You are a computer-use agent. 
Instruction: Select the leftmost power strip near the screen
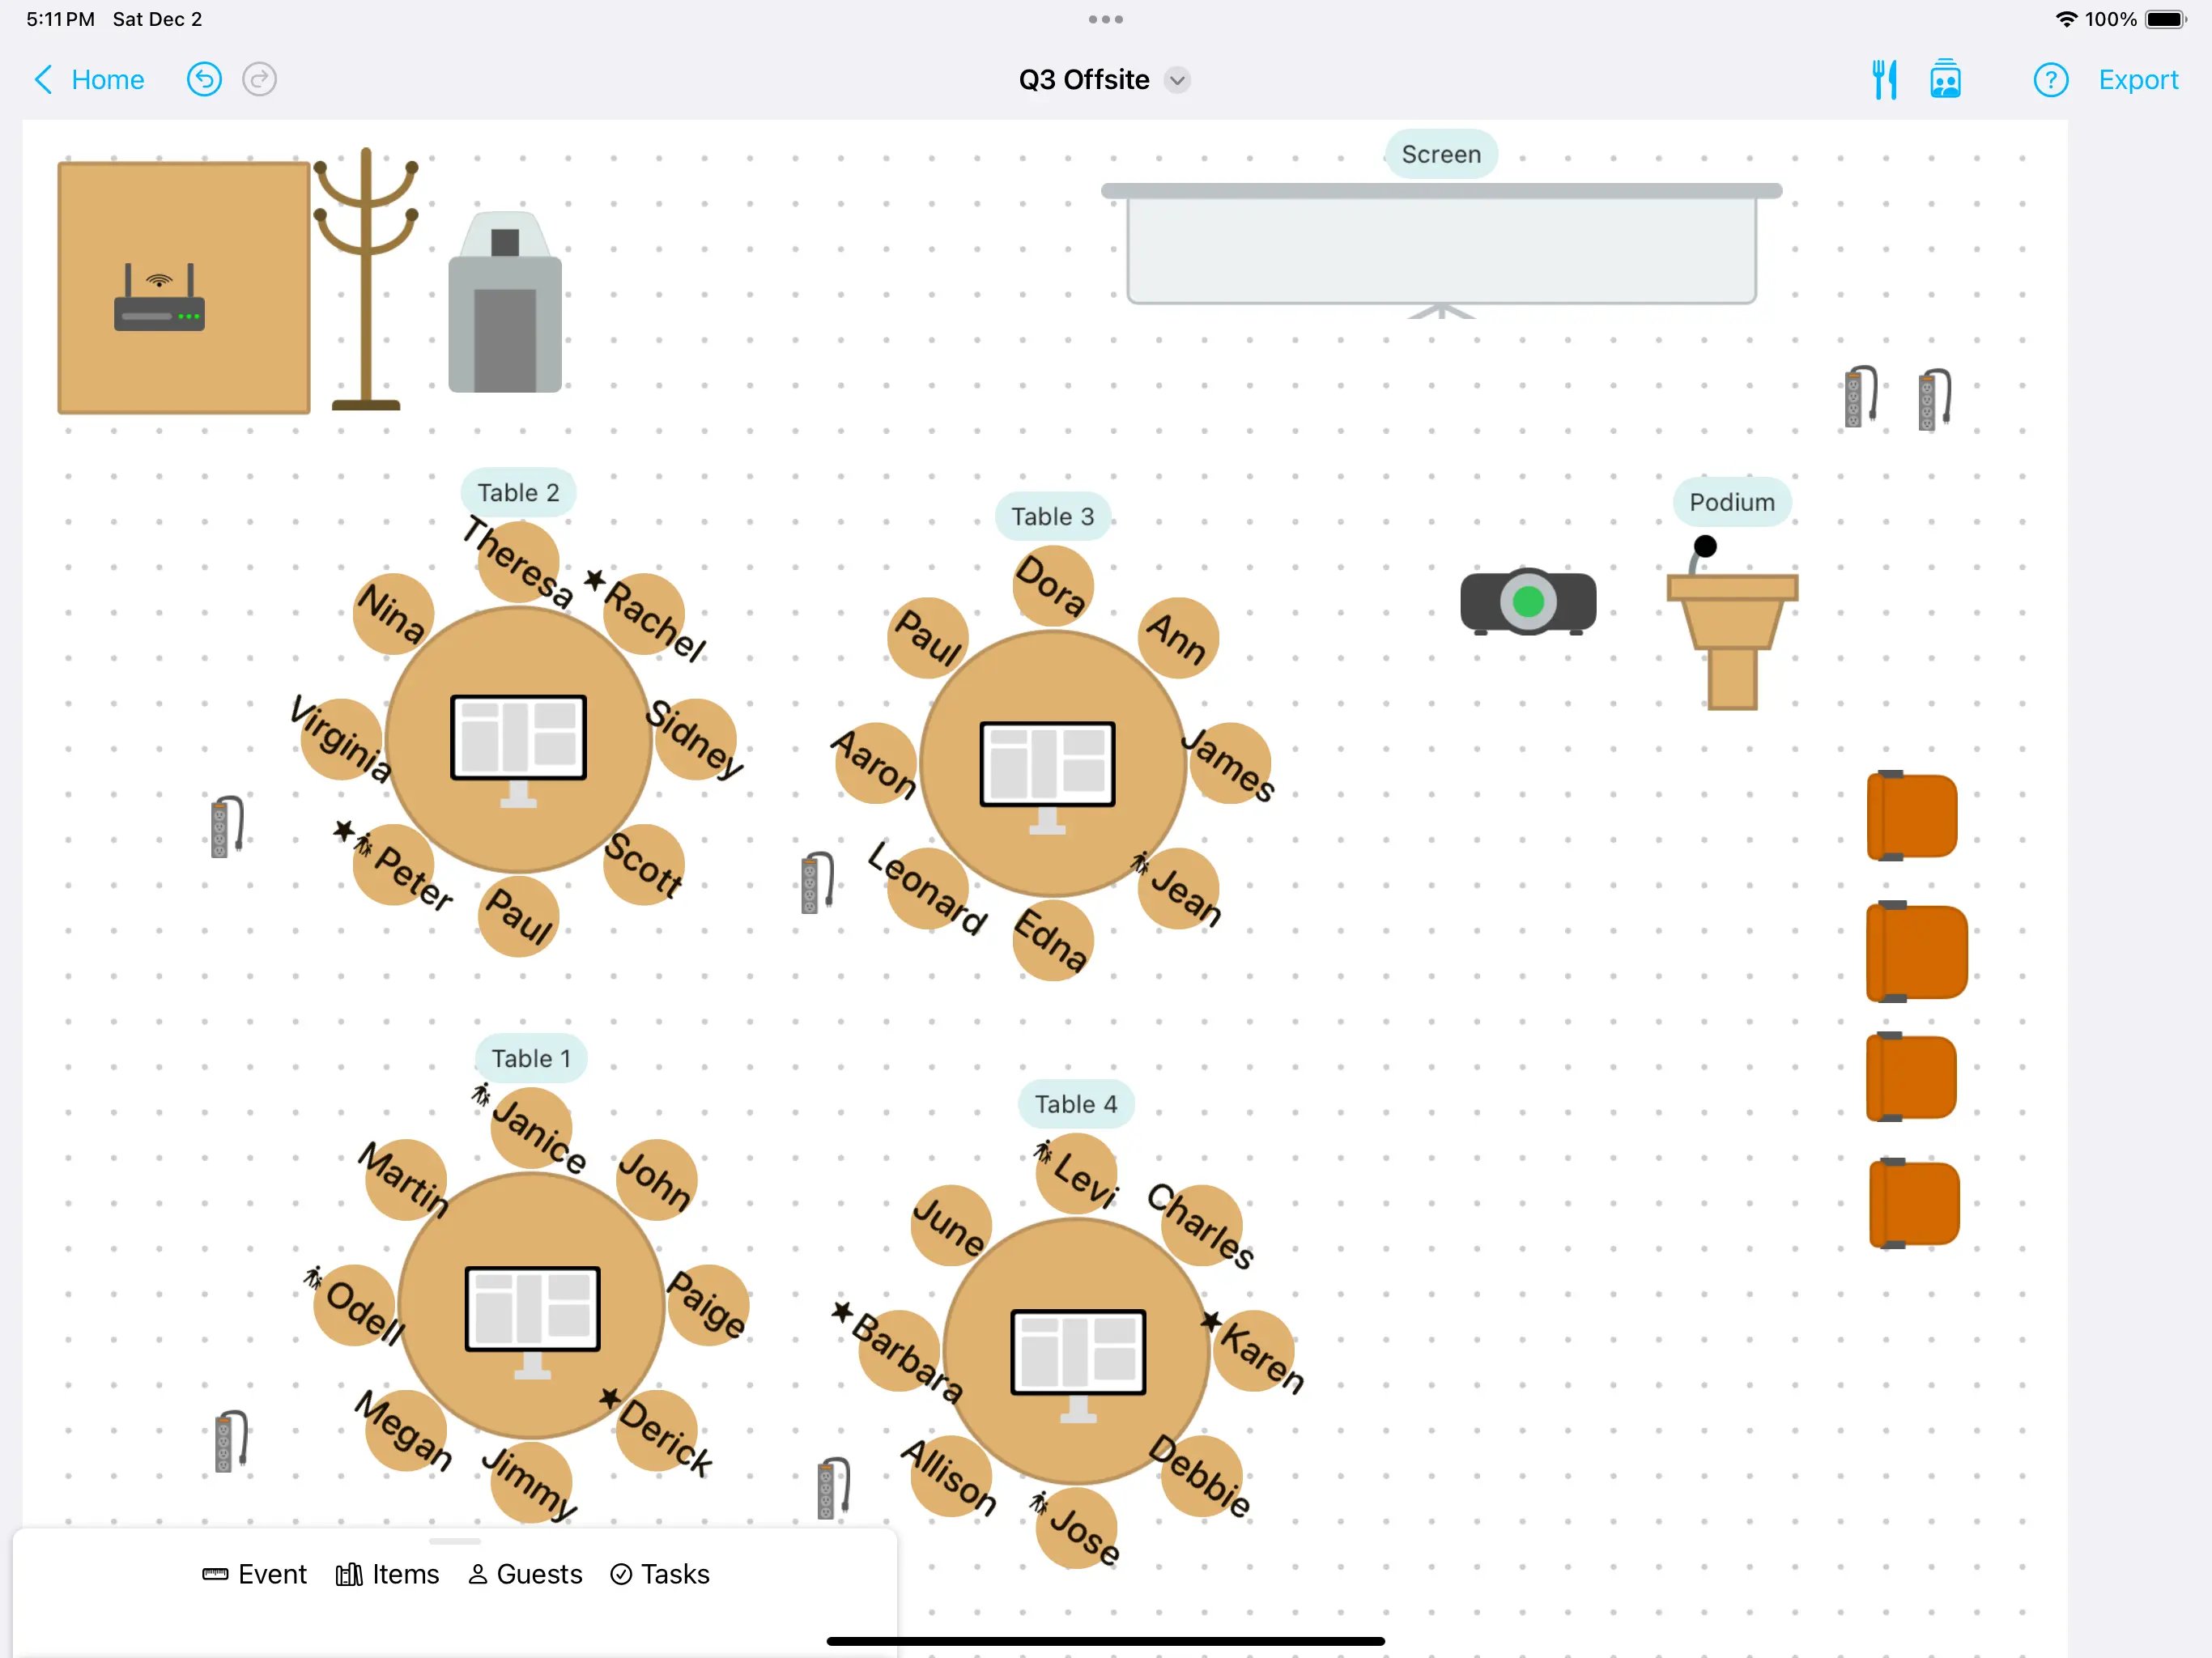(1860, 397)
